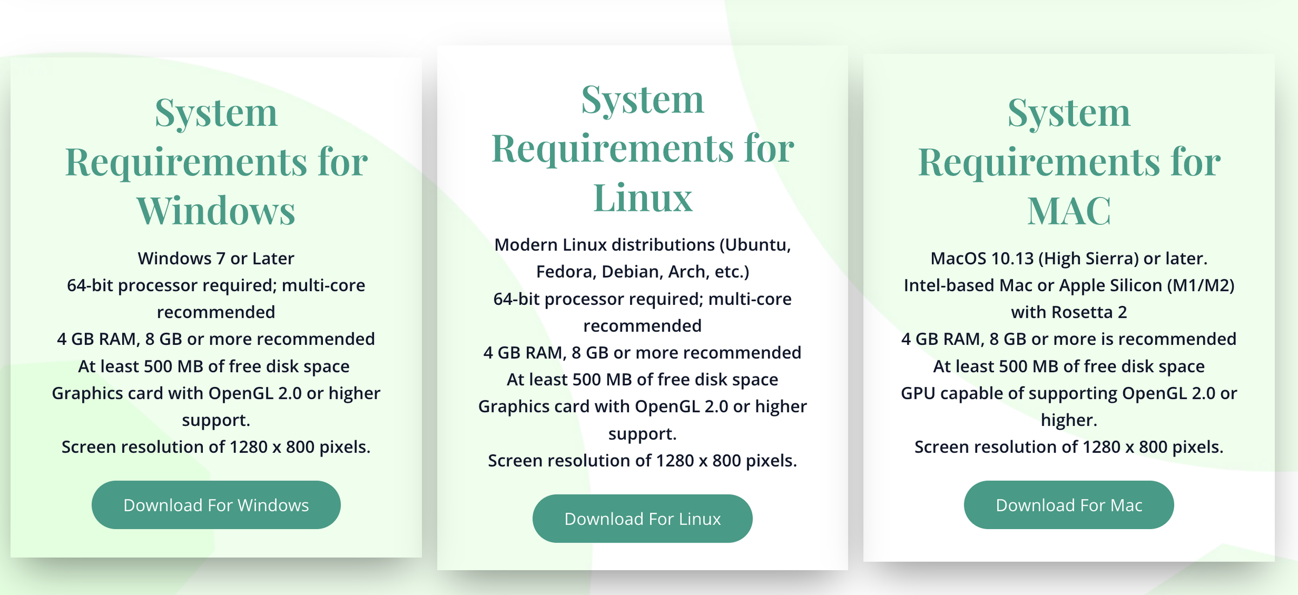The image size is (1298, 595).
Task: Click 'Intel-based Mac or Apple Silicon' text
Action: point(1069,285)
